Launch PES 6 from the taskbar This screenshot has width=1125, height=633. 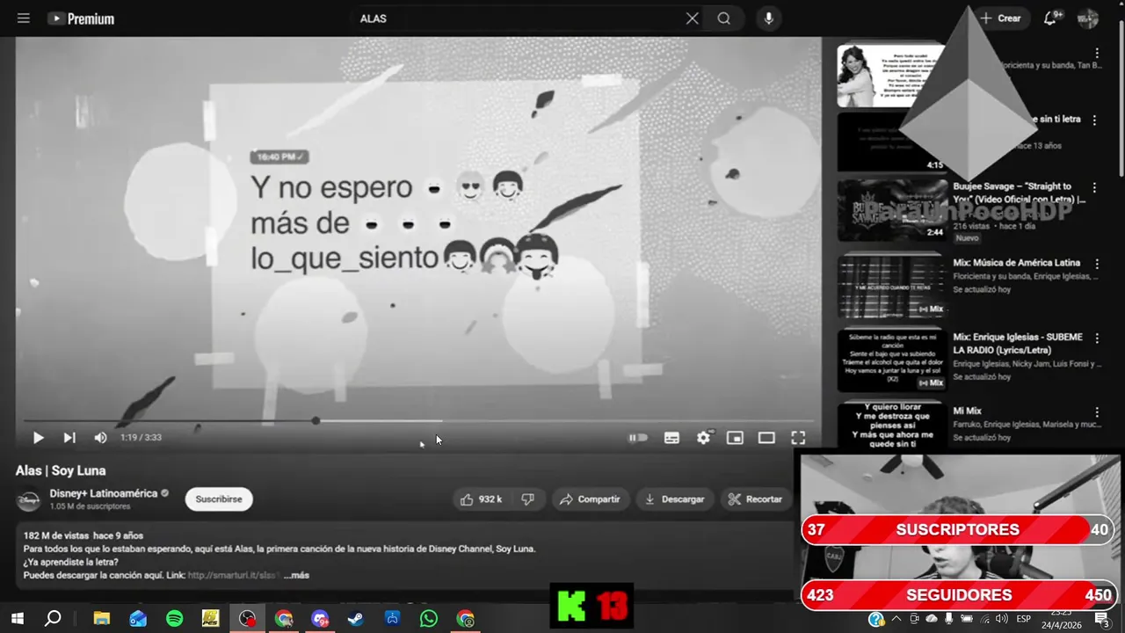tap(210, 619)
